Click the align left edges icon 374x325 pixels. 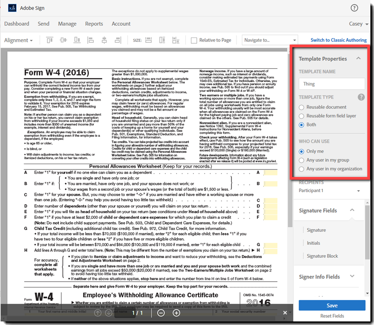pos(90,40)
